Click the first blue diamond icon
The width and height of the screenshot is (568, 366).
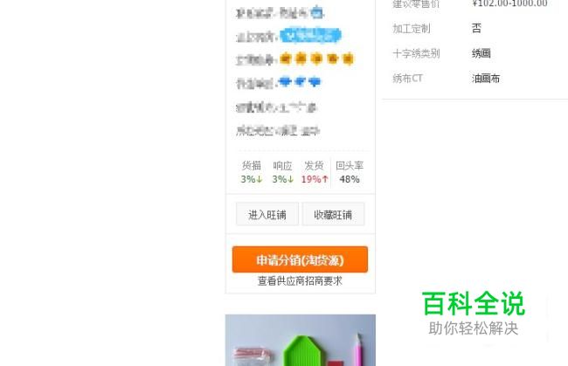(x=285, y=82)
